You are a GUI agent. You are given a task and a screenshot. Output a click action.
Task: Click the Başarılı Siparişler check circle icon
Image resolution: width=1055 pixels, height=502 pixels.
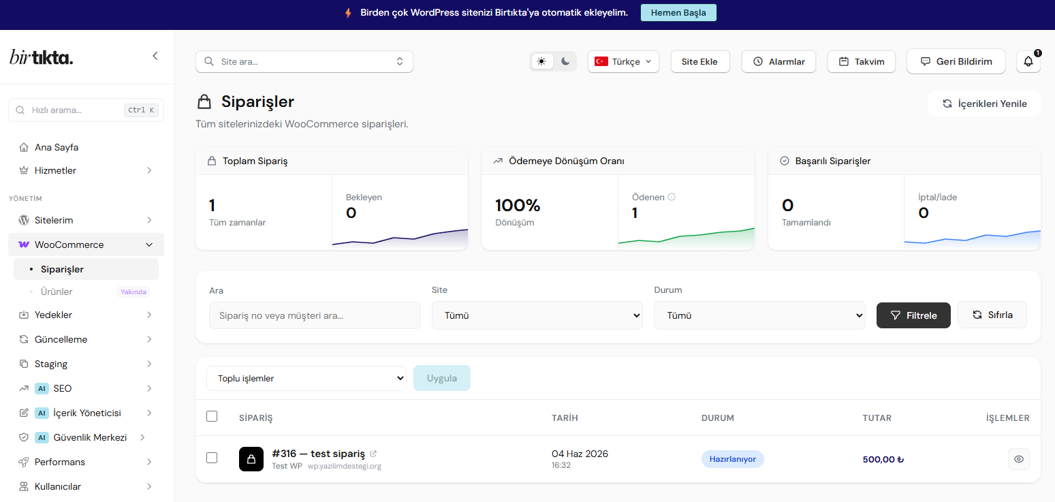[x=784, y=161]
